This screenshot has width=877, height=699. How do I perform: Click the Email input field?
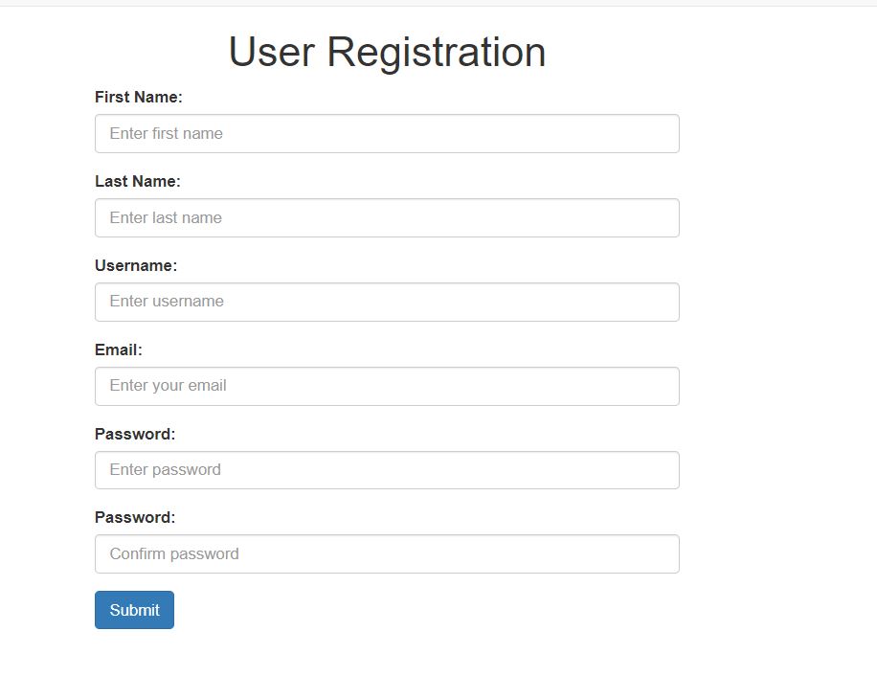pyautogui.click(x=387, y=386)
